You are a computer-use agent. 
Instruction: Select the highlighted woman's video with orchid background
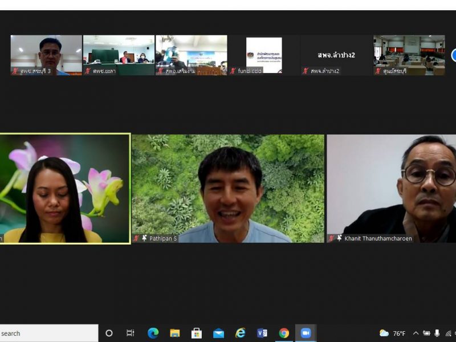pyautogui.click(x=64, y=188)
